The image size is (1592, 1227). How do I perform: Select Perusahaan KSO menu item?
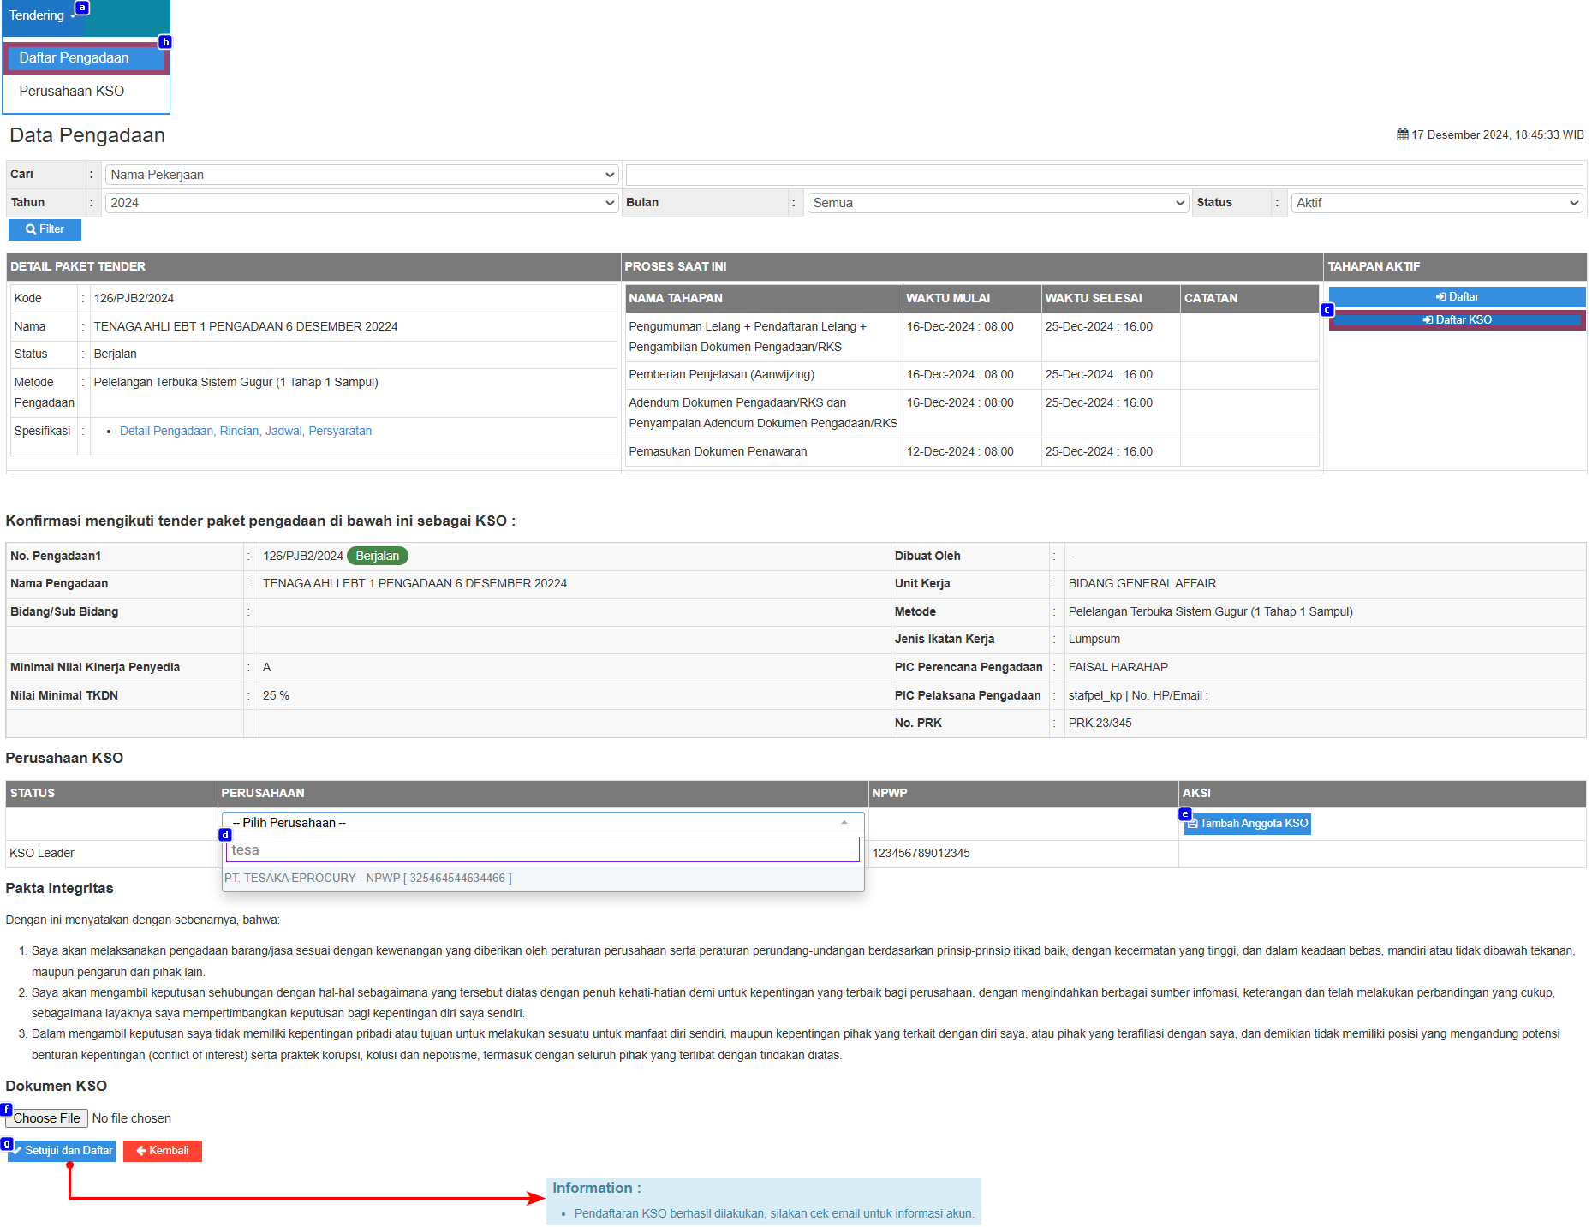pyautogui.click(x=72, y=92)
